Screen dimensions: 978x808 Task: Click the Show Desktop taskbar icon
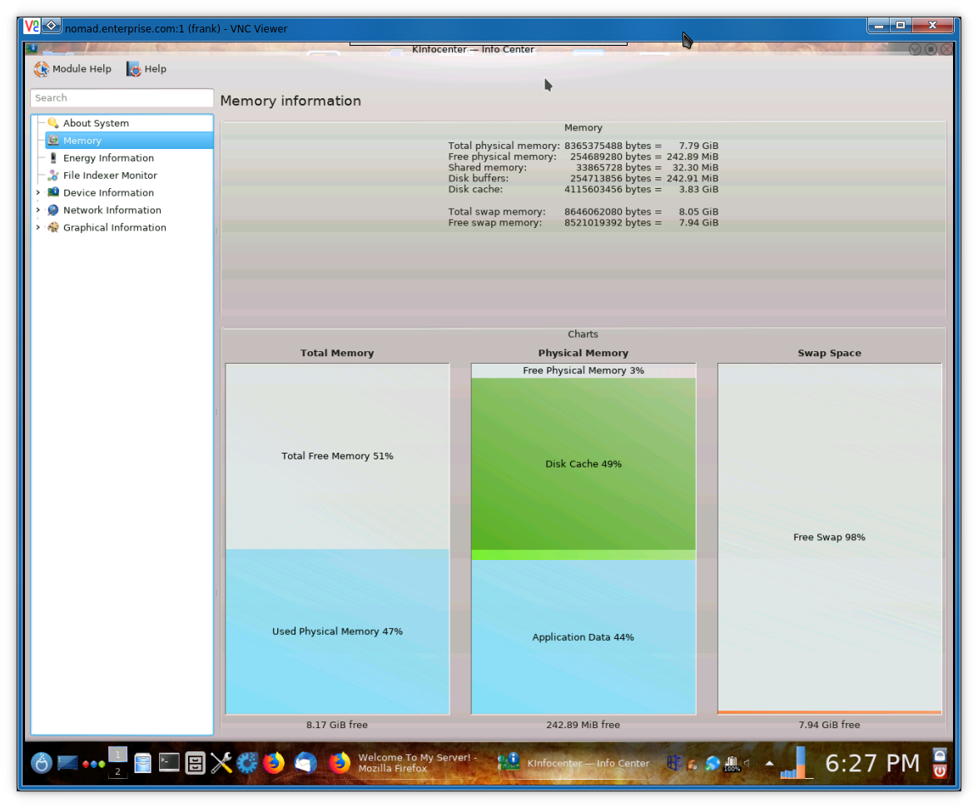point(67,763)
